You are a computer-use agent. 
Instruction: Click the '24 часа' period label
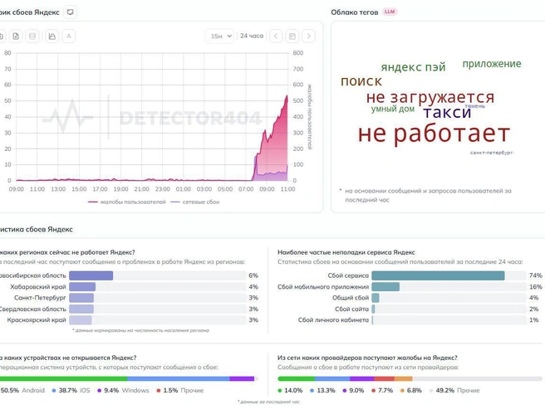pyautogui.click(x=252, y=36)
